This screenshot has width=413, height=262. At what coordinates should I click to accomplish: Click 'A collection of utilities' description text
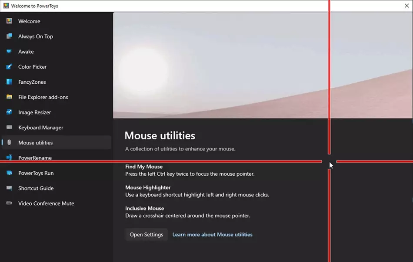(x=180, y=149)
